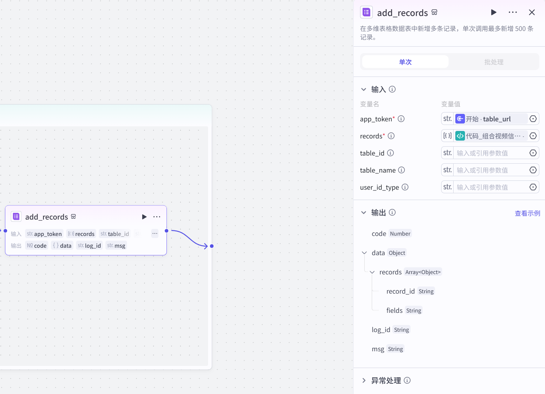Open reference picker for user_id_type
This screenshot has height=394, width=545.
533,187
